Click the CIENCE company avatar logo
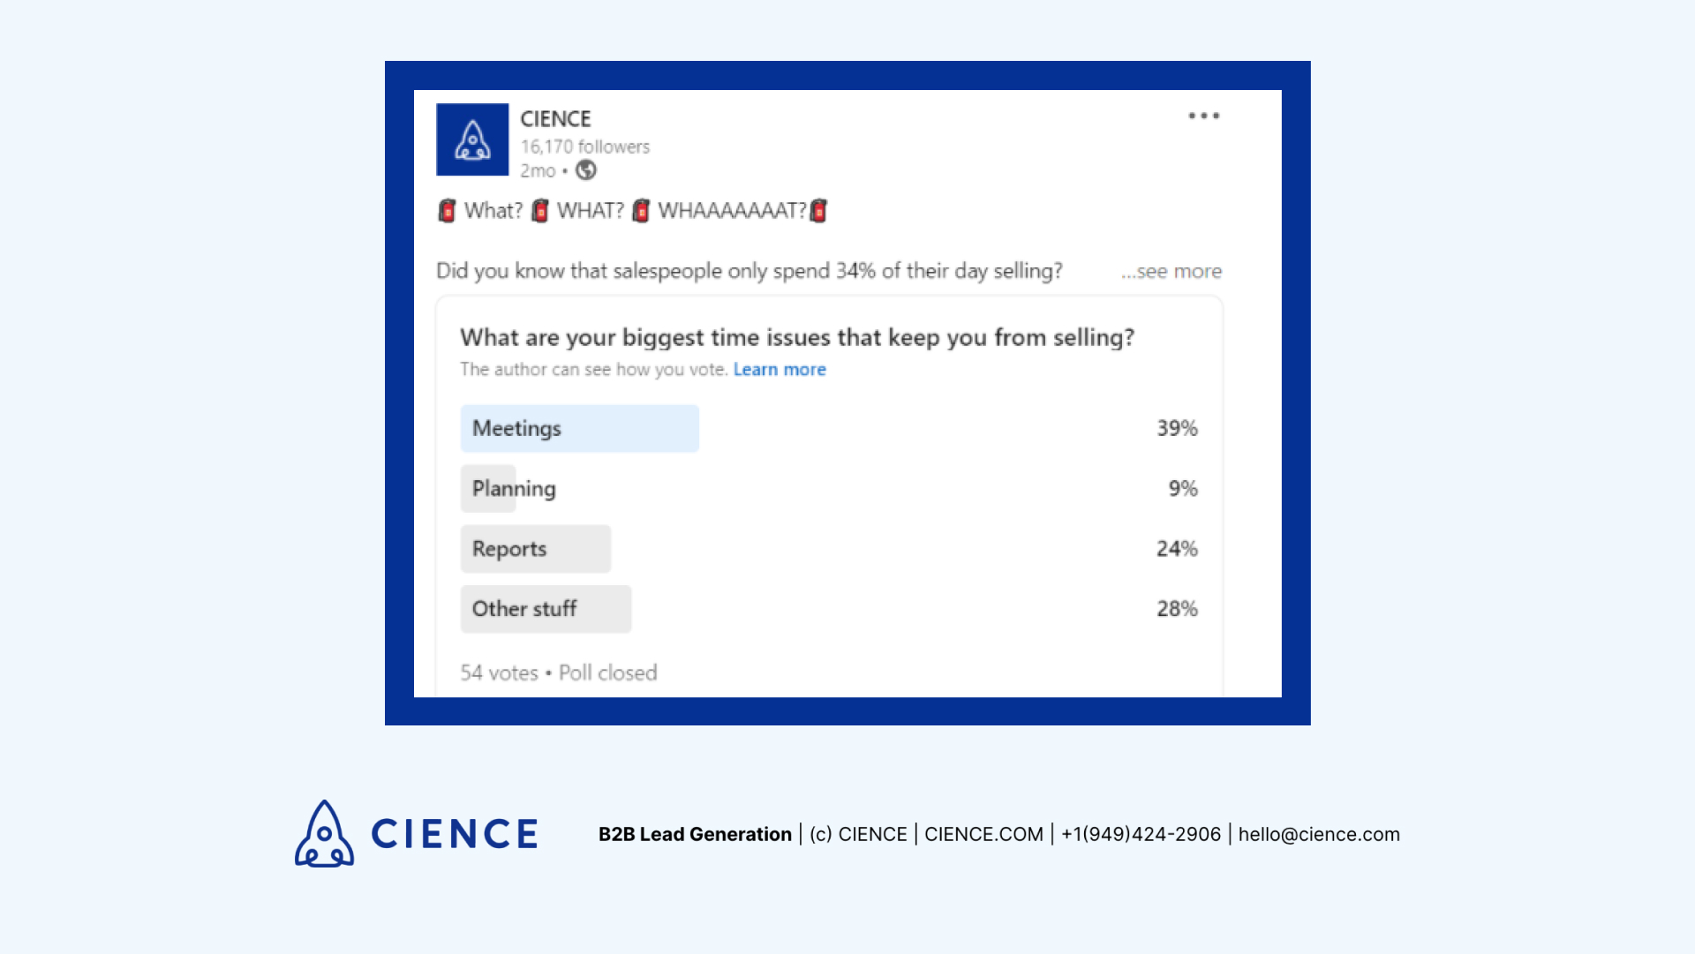Viewport: 1695px width, 954px height. point(471,140)
